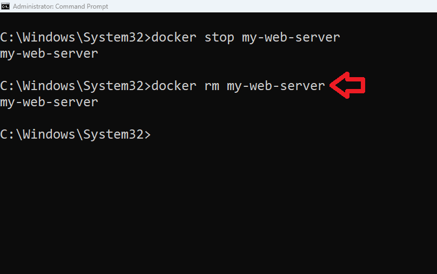Click 'my-web-server' in the stop command

click(x=291, y=38)
